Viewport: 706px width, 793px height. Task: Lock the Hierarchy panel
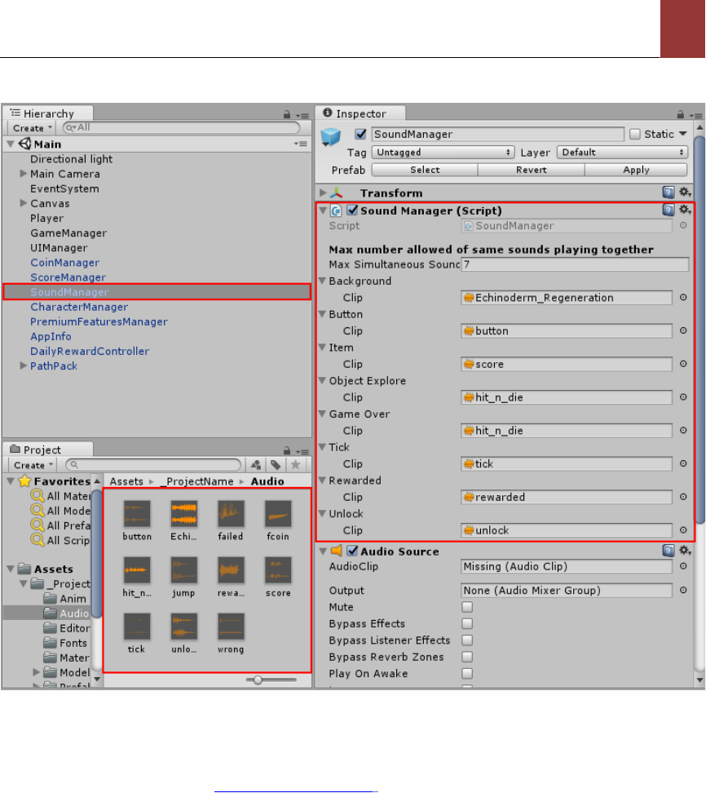286,114
